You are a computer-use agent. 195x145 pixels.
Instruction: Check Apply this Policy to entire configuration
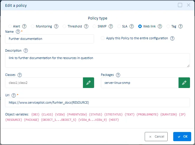point(103,38)
